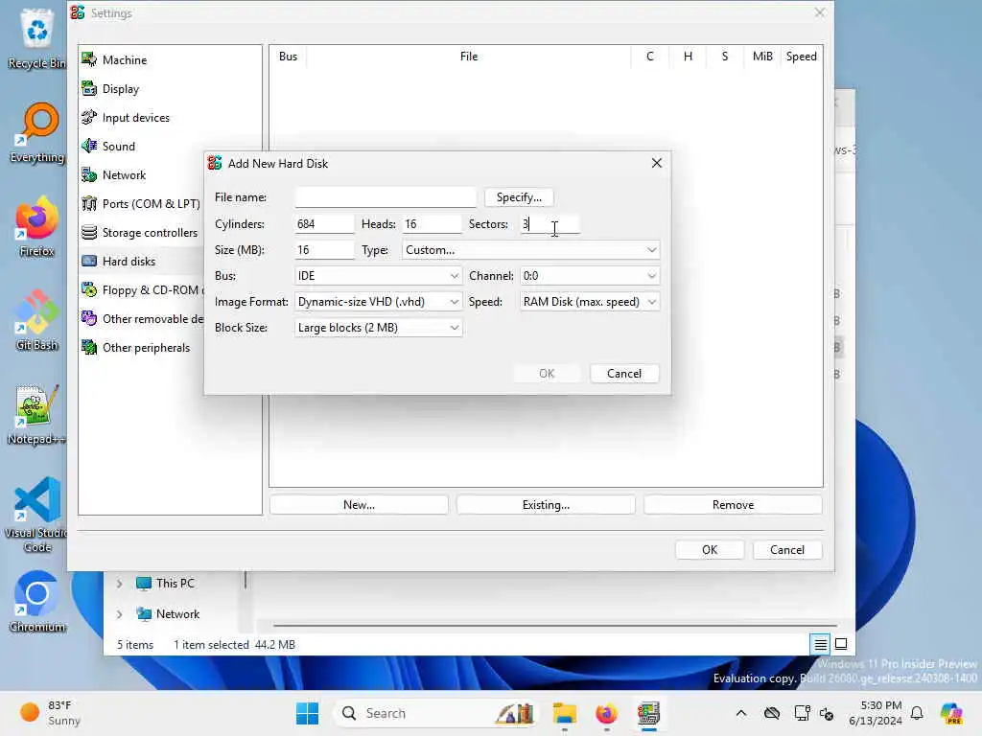The image size is (982, 736).
Task: Launch Visual Studio Code shortcut
Action: pyautogui.click(x=36, y=515)
